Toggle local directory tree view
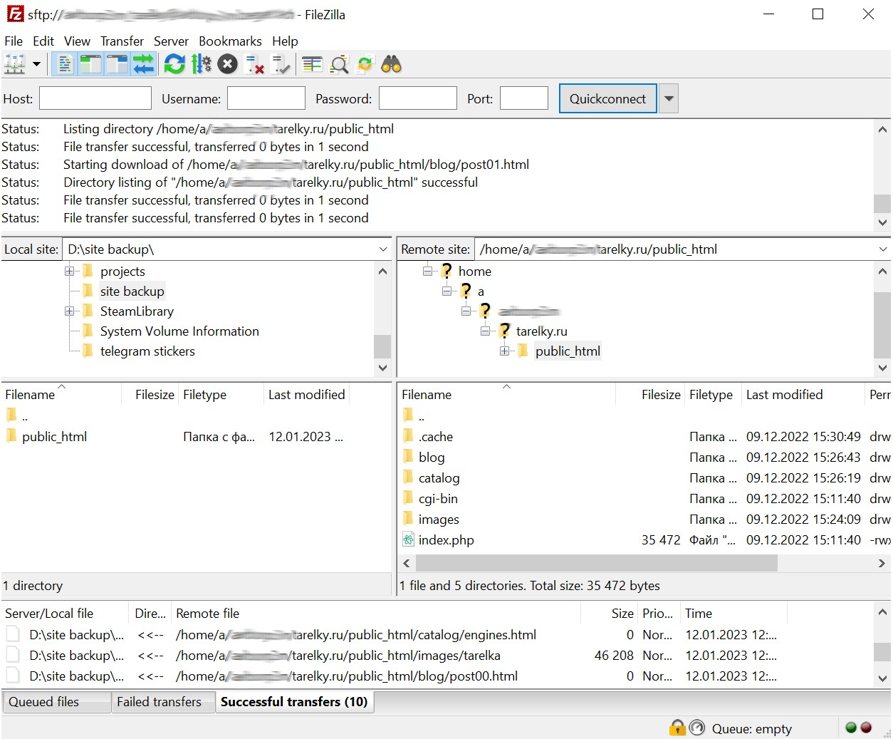Screen dimensions: 893x739 [x=90, y=65]
